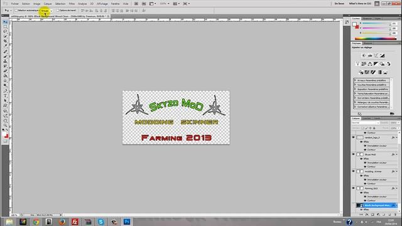The height and width of the screenshot is (226, 402).
Task: Toggle lock transparent pixels
Action: [362, 128]
